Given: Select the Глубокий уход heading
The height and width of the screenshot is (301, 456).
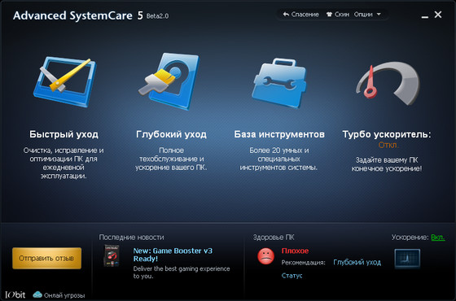Looking at the screenshot, I should tap(171, 134).
